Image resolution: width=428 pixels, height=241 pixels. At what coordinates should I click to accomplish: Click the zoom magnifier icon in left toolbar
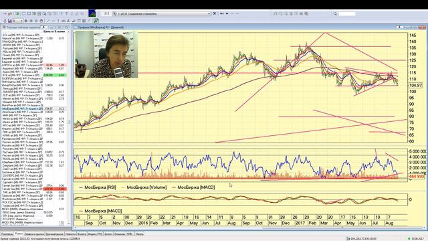45,13
